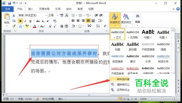This screenshot has width=182, height=103.
Task: Click Shrink Font icon
Action: (x=55, y=27)
